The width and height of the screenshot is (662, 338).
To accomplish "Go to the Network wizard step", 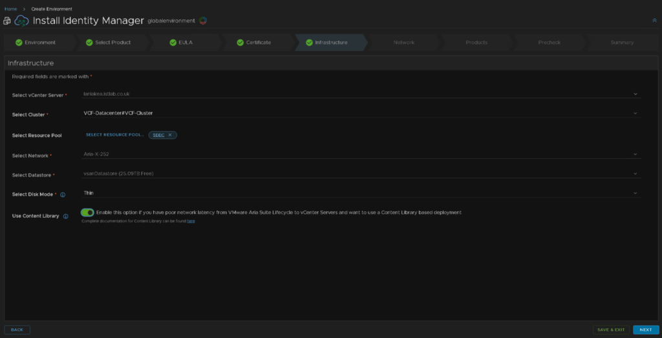I will 404,43.
